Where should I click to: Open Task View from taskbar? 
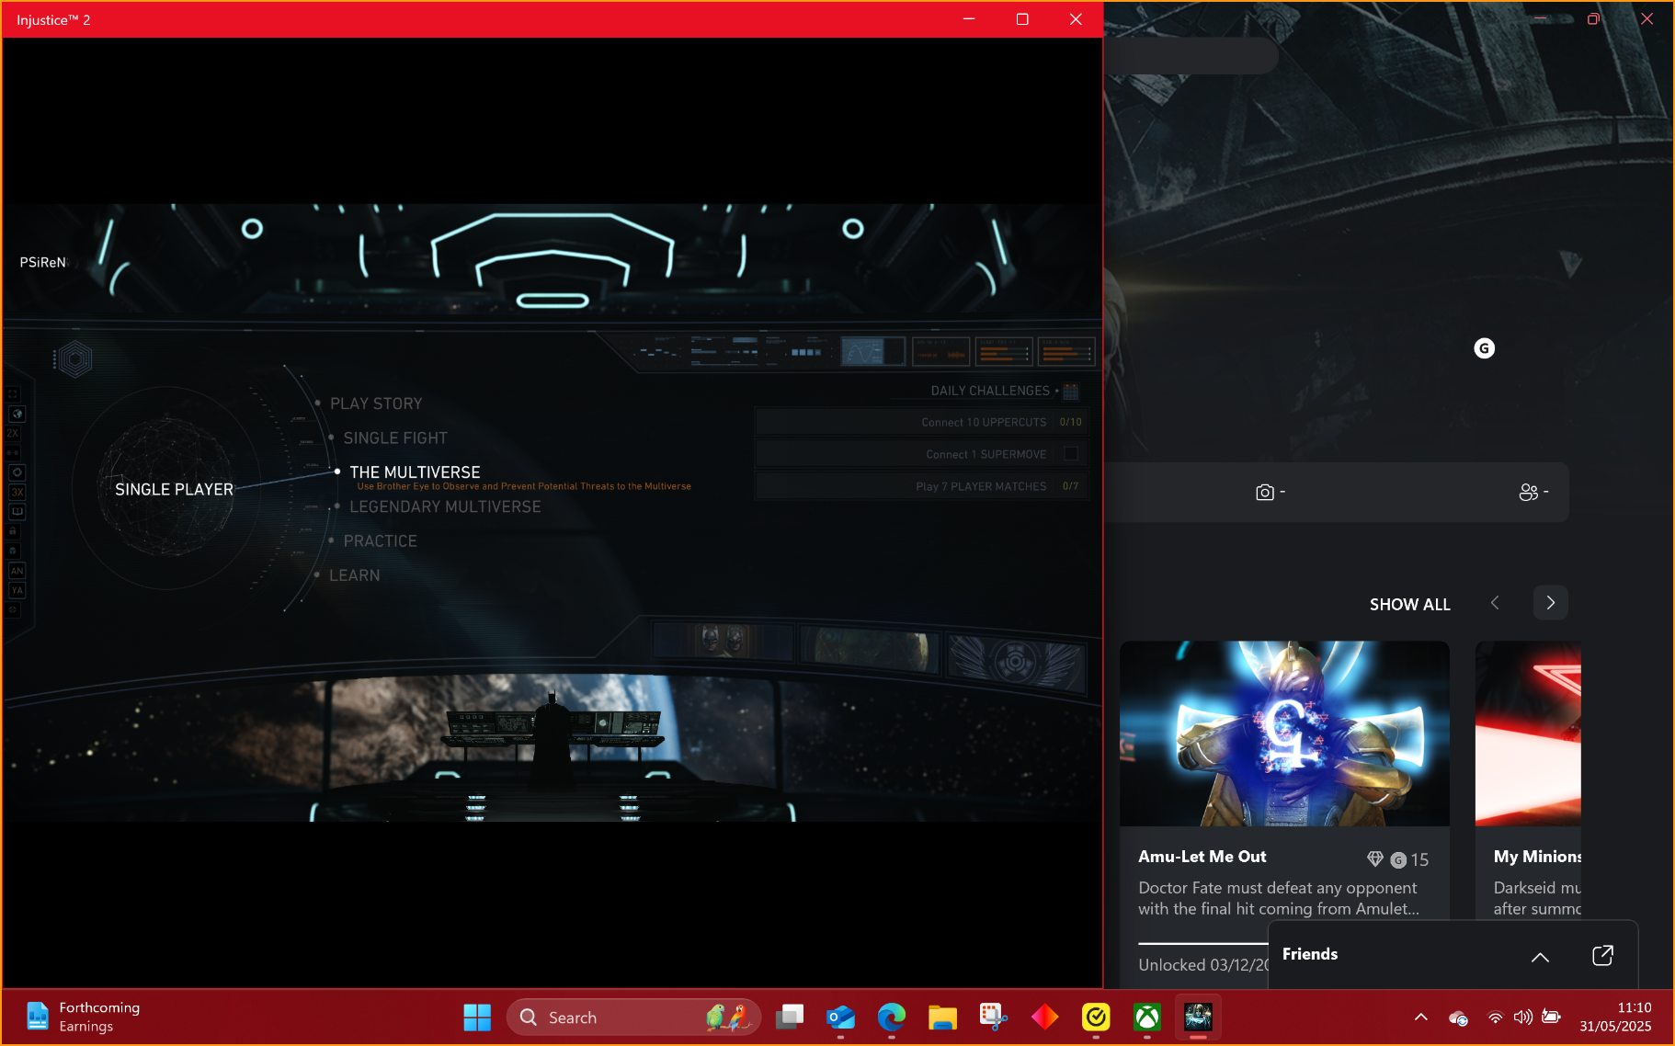pos(790,1018)
